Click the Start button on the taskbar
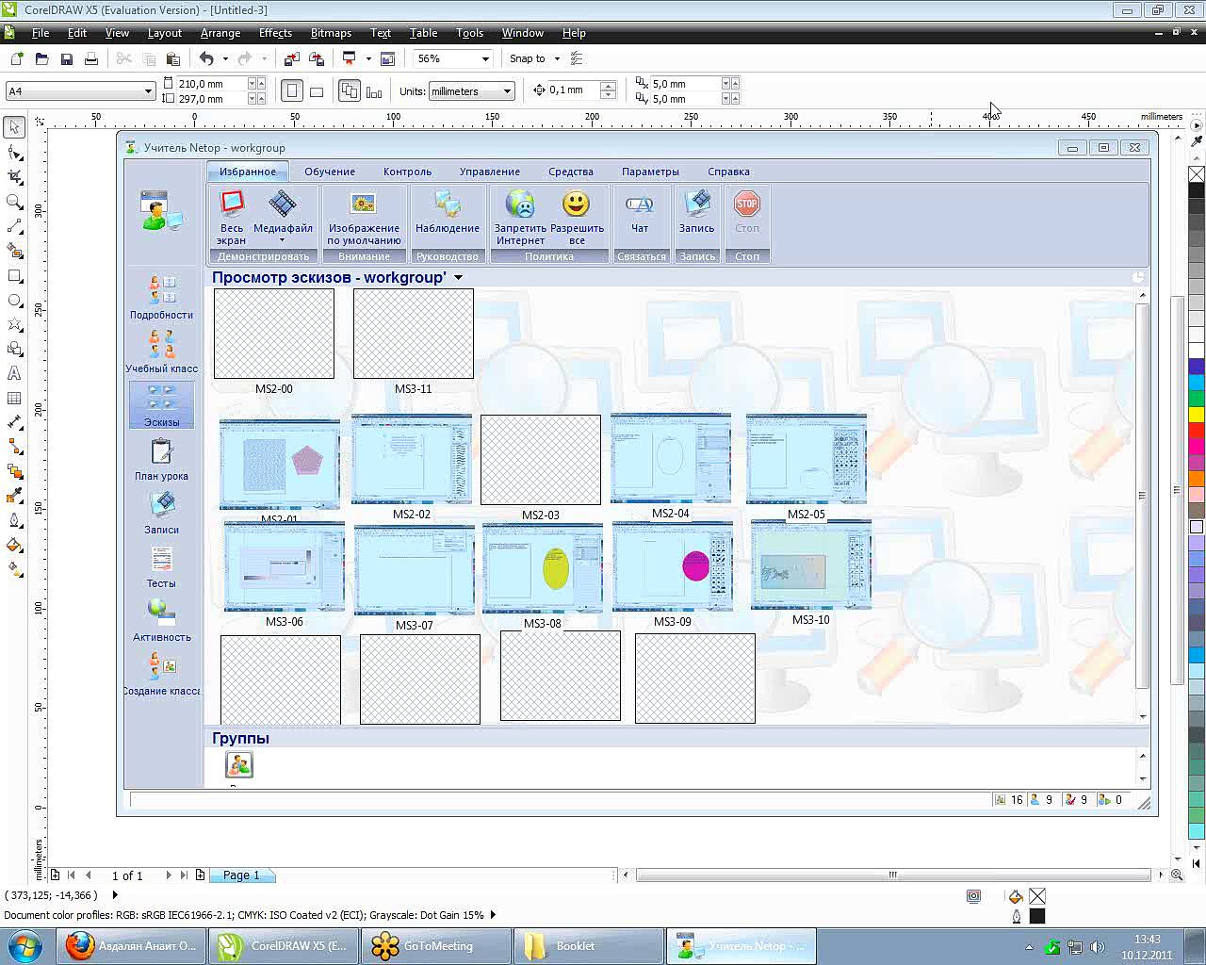The height and width of the screenshot is (965, 1206). pos(24,945)
